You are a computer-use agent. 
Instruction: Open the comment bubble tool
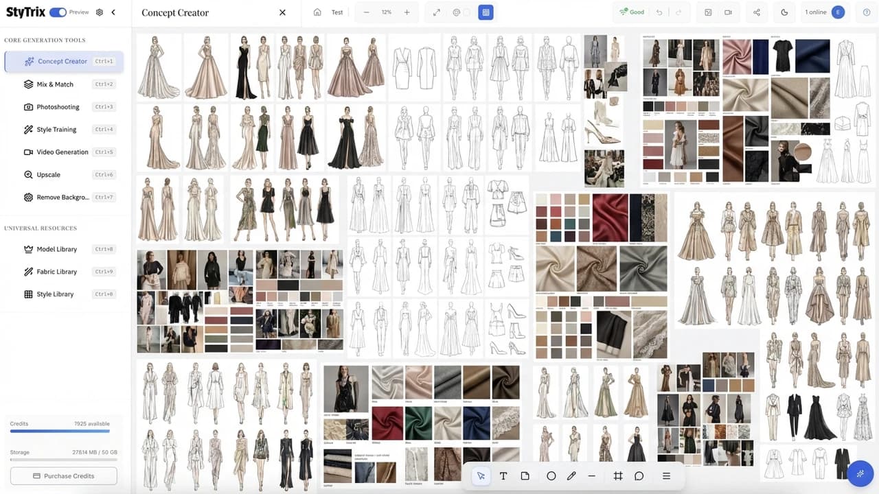point(639,476)
